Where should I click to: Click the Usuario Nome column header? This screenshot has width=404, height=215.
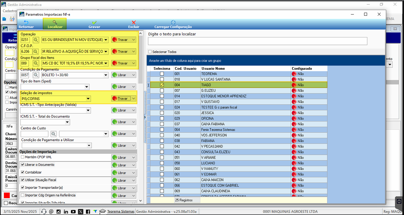coord(213,68)
